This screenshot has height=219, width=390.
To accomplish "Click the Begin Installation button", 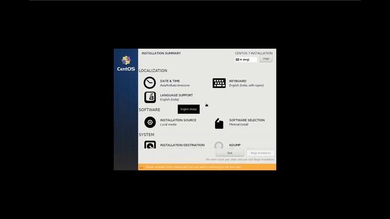I will pyautogui.click(x=261, y=153).
